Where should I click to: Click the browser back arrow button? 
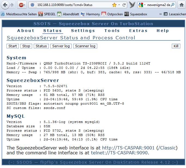(x=5, y=5)
